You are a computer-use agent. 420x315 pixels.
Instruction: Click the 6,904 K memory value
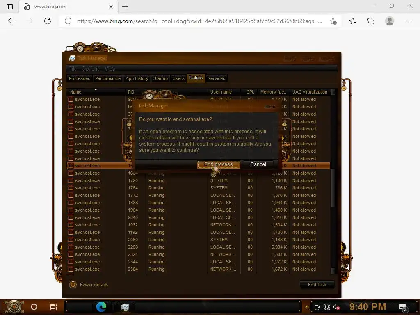(279, 247)
